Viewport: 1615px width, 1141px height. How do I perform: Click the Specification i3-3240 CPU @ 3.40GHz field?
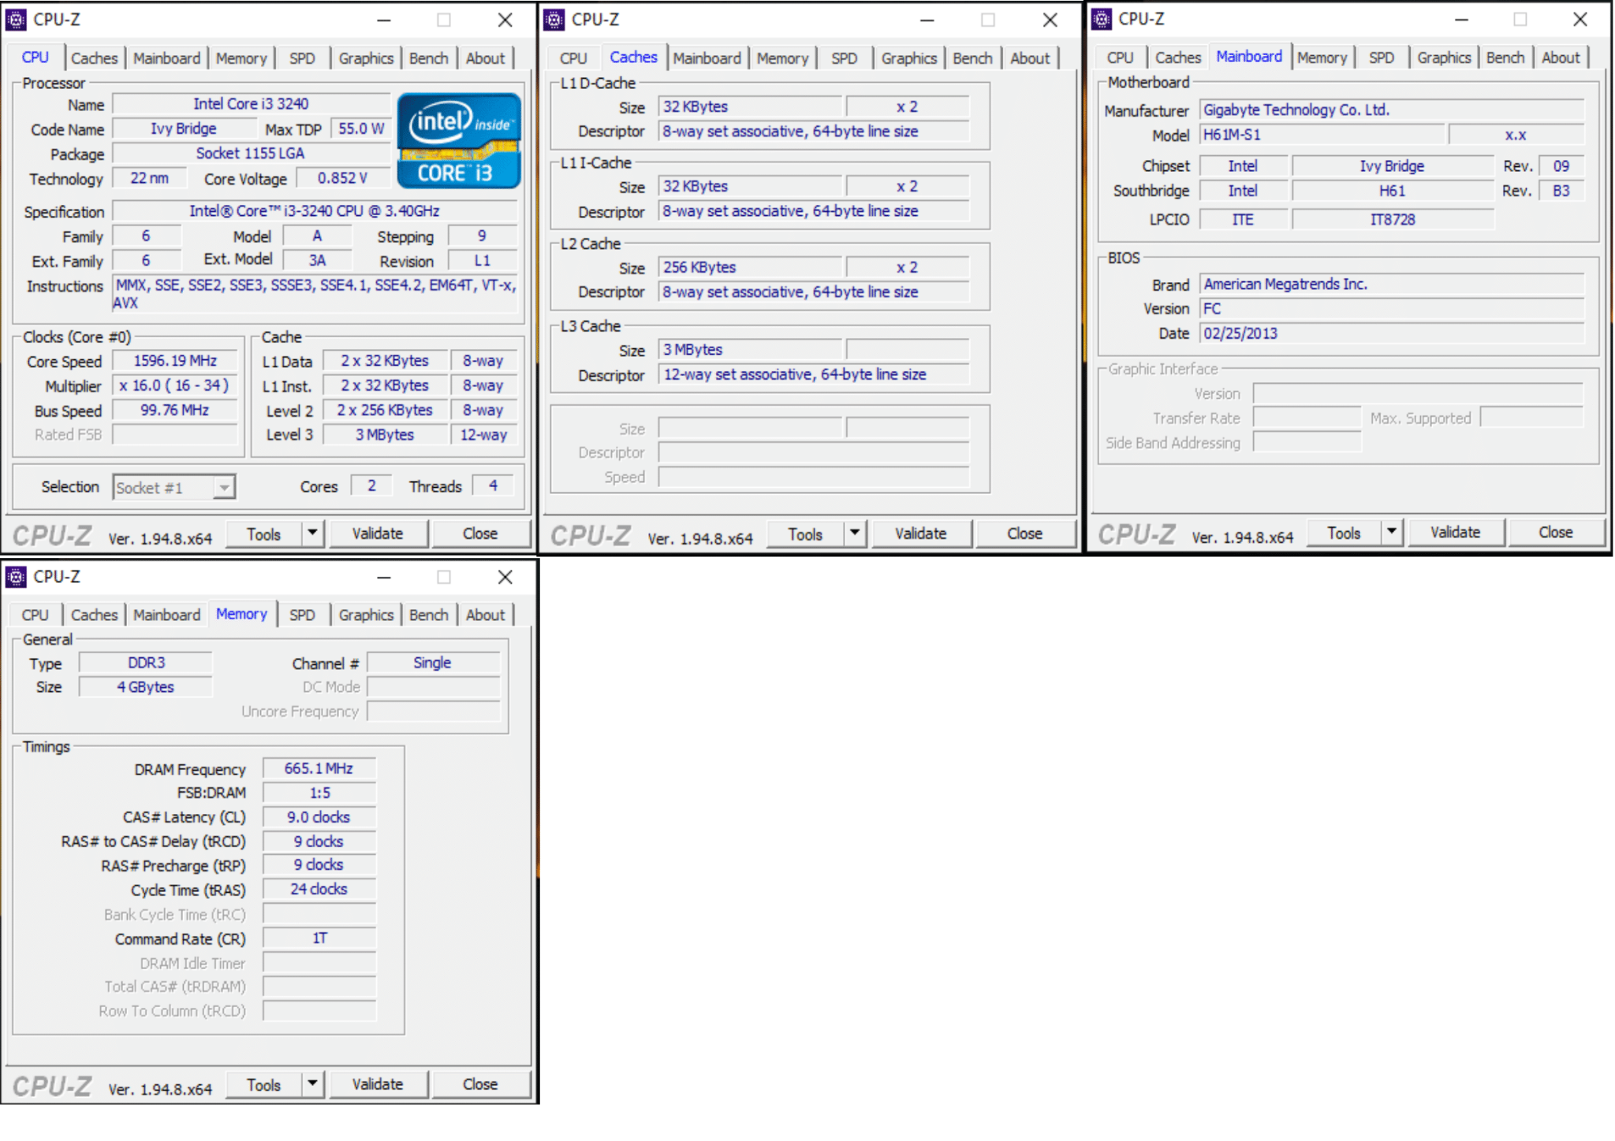(315, 210)
